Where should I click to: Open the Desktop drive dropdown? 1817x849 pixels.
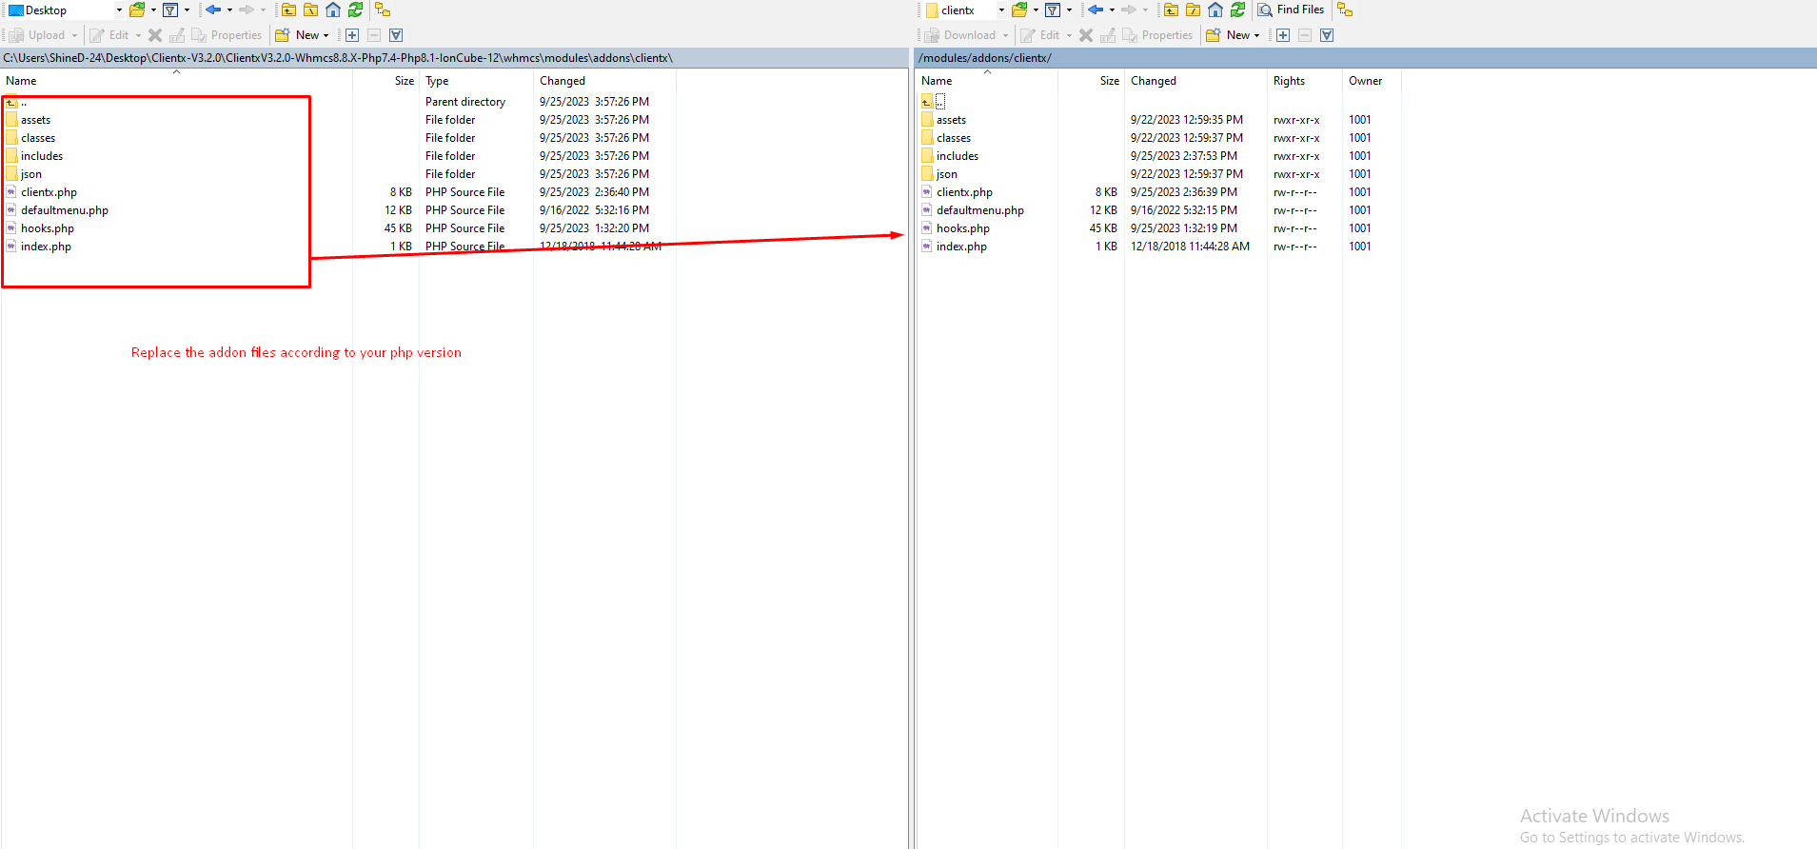(119, 10)
